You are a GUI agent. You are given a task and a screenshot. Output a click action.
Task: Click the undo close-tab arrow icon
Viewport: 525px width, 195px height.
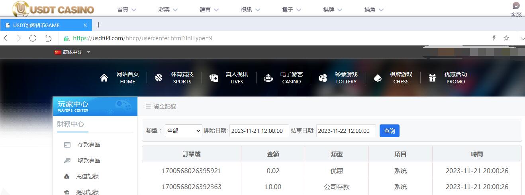point(48,38)
